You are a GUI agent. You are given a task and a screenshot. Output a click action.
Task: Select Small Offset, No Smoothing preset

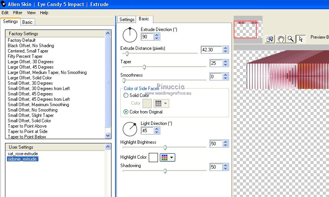click(33, 110)
